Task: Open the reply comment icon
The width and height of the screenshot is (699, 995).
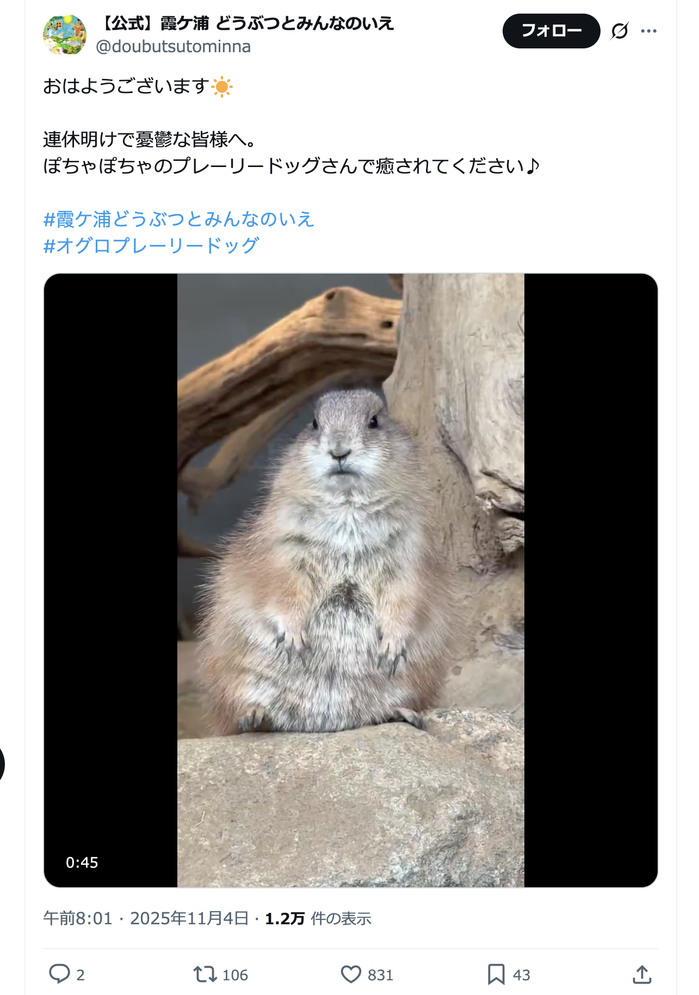Action: pos(60,974)
